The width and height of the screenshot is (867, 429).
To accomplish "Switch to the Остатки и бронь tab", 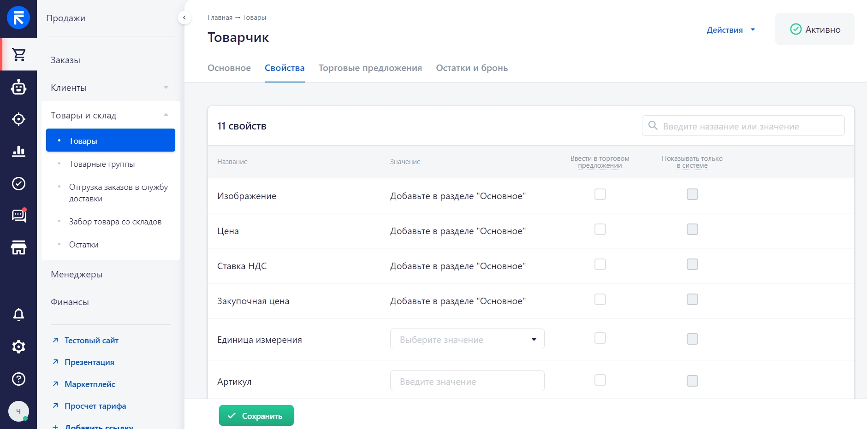I will 472,68.
